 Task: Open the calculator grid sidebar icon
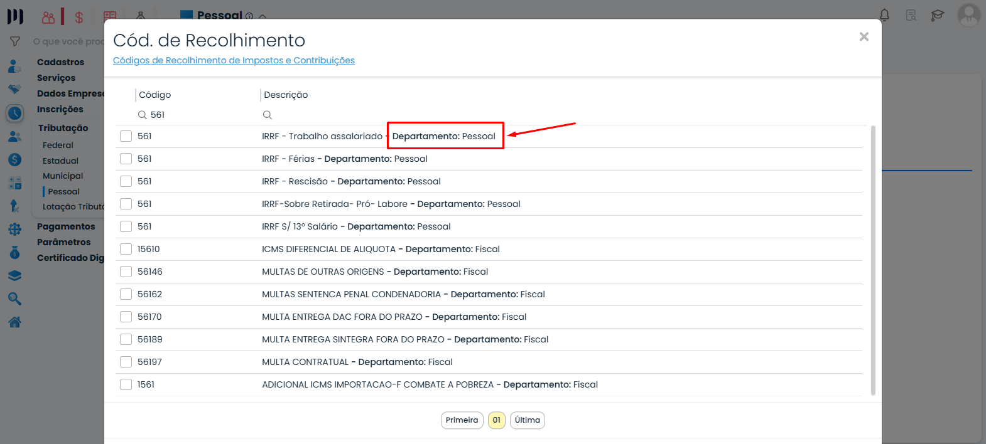pyautogui.click(x=15, y=183)
